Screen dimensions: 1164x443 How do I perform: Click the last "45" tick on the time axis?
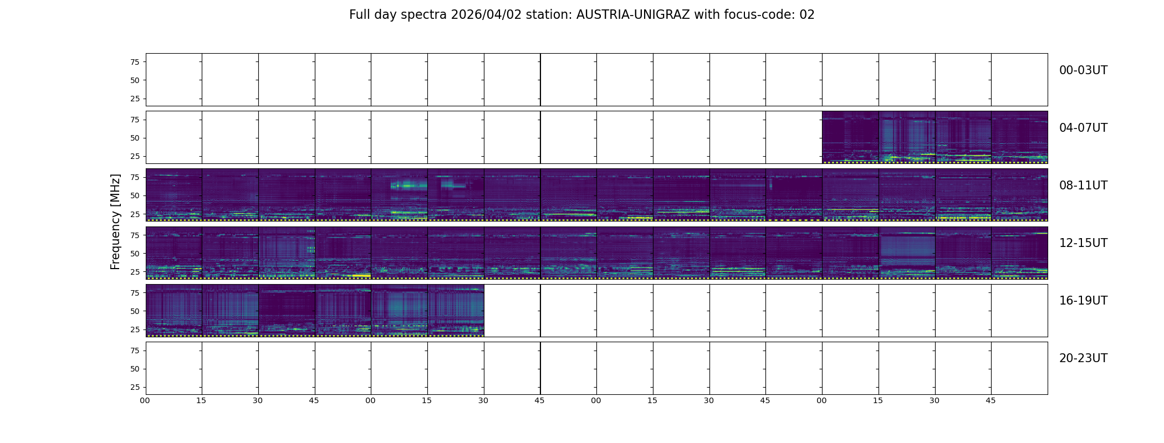(991, 400)
